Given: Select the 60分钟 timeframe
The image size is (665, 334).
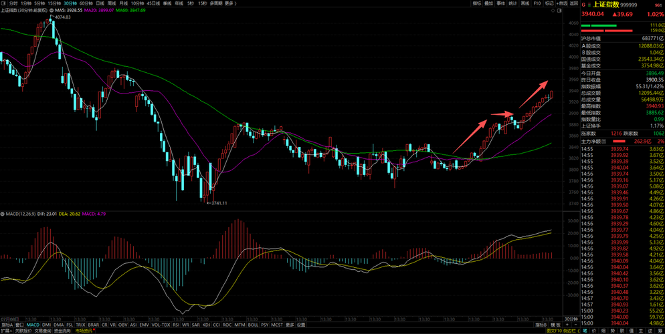Looking at the screenshot, I should 86,3.
